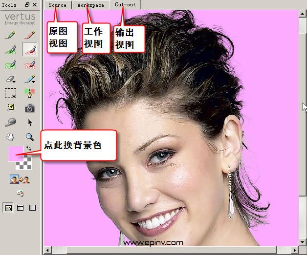Select the Zoom magnifier tool
This screenshot has height=255, width=307.
point(30,137)
